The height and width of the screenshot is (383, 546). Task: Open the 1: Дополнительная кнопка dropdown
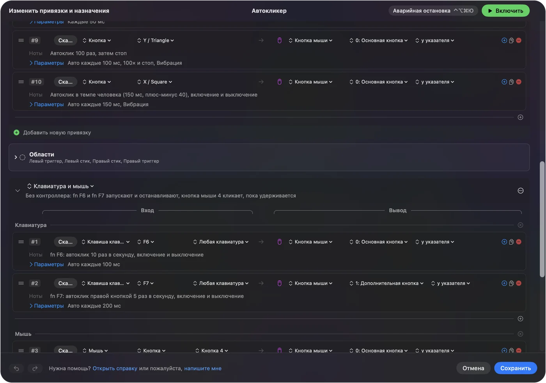coord(386,283)
